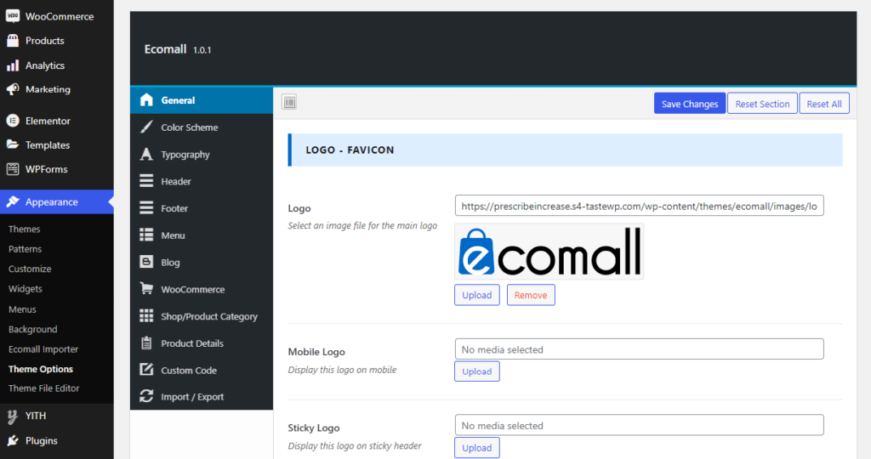Click the Templates folder icon

13,144
